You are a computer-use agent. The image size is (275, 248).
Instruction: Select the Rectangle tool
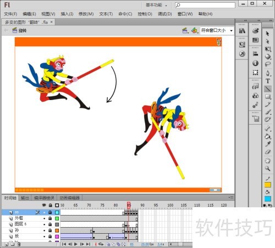[x=268, y=97]
